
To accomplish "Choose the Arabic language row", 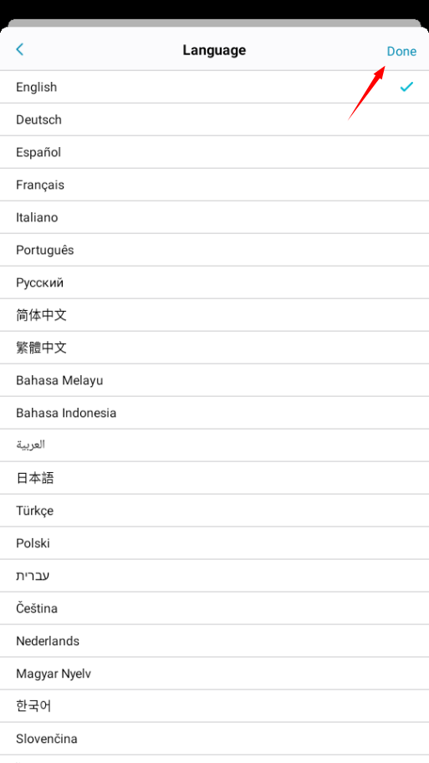I will click(214, 445).
